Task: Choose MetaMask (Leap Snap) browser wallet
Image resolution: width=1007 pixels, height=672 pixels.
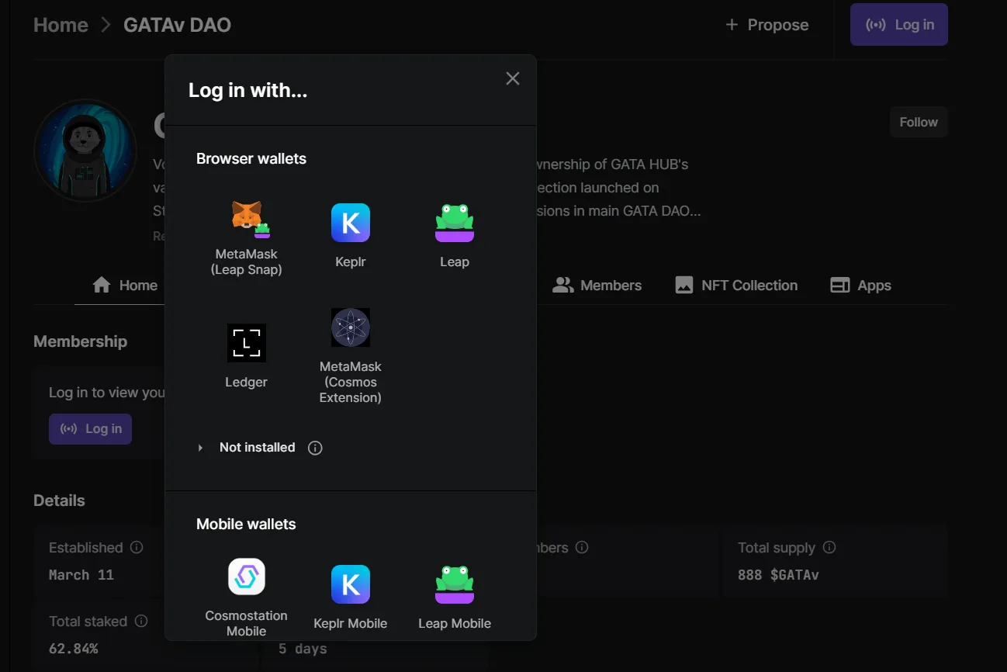Action: click(247, 237)
